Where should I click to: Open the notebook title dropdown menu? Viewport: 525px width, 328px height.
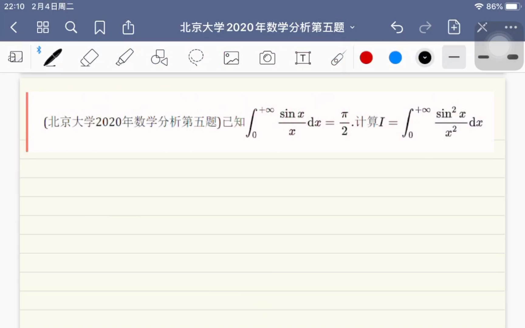coord(352,27)
